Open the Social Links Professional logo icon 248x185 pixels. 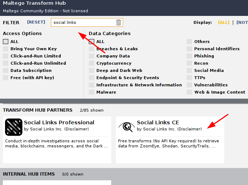pos(14,127)
